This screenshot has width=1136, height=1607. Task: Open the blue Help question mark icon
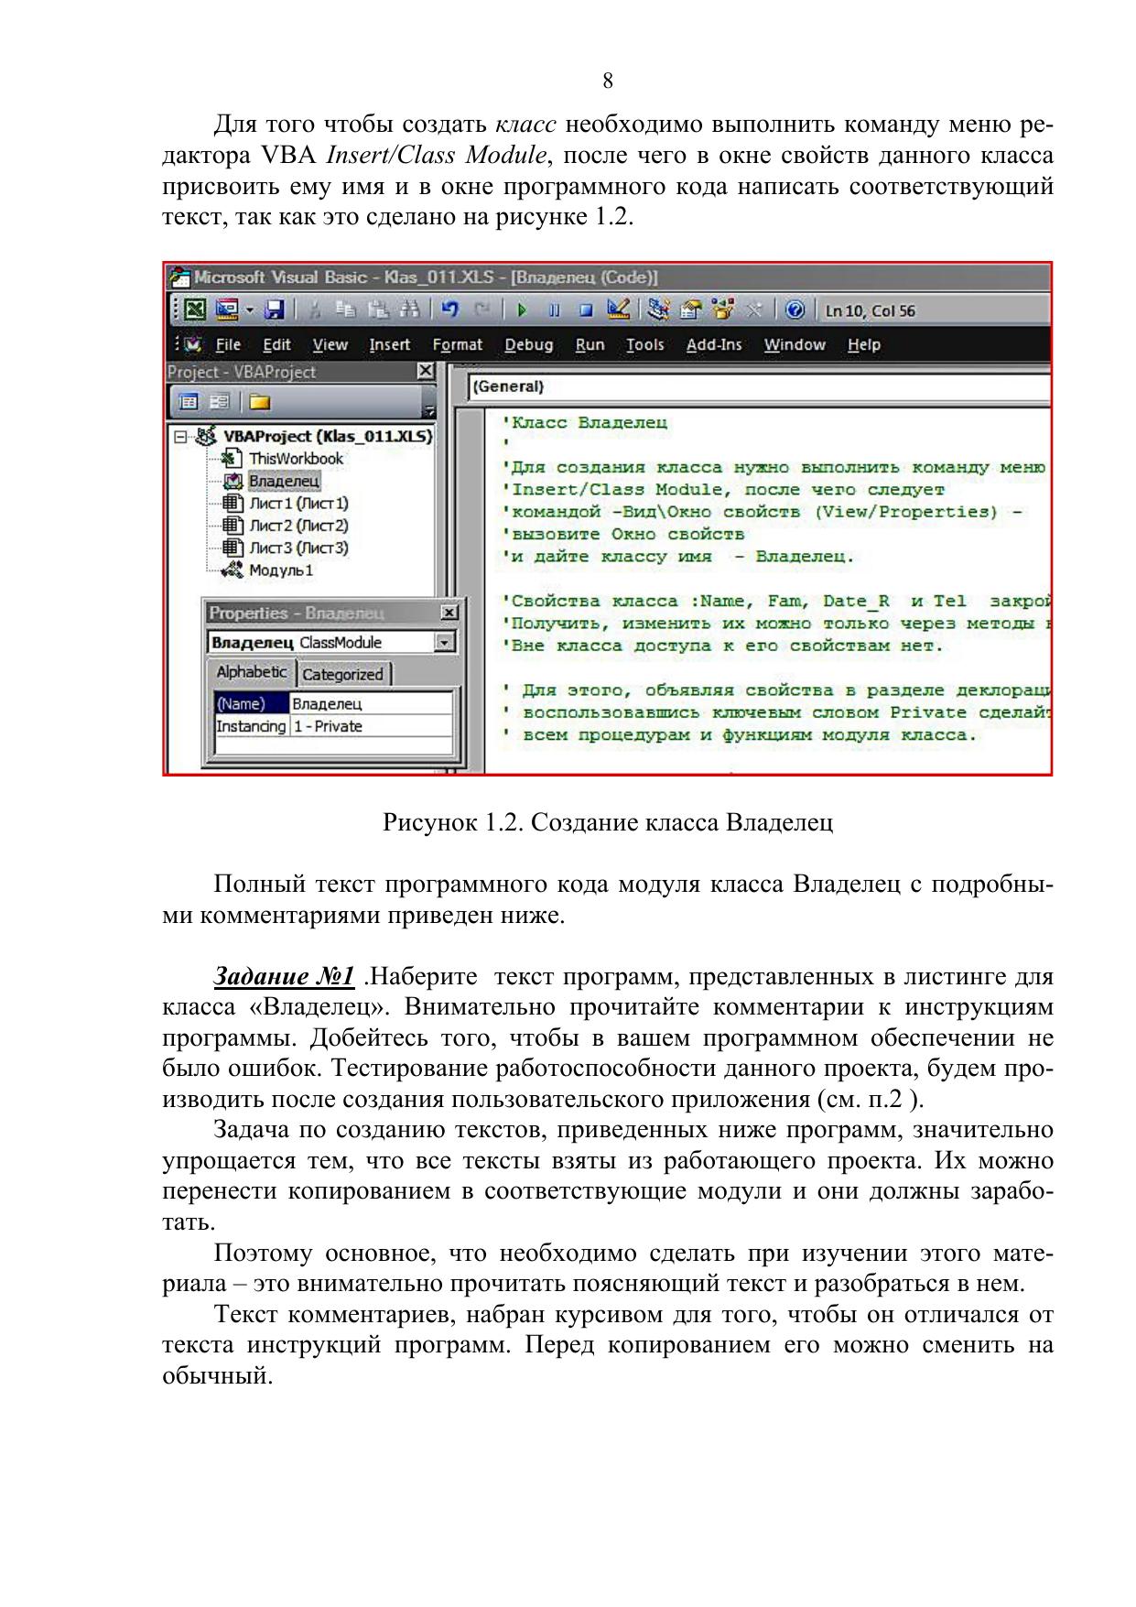click(x=795, y=310)
